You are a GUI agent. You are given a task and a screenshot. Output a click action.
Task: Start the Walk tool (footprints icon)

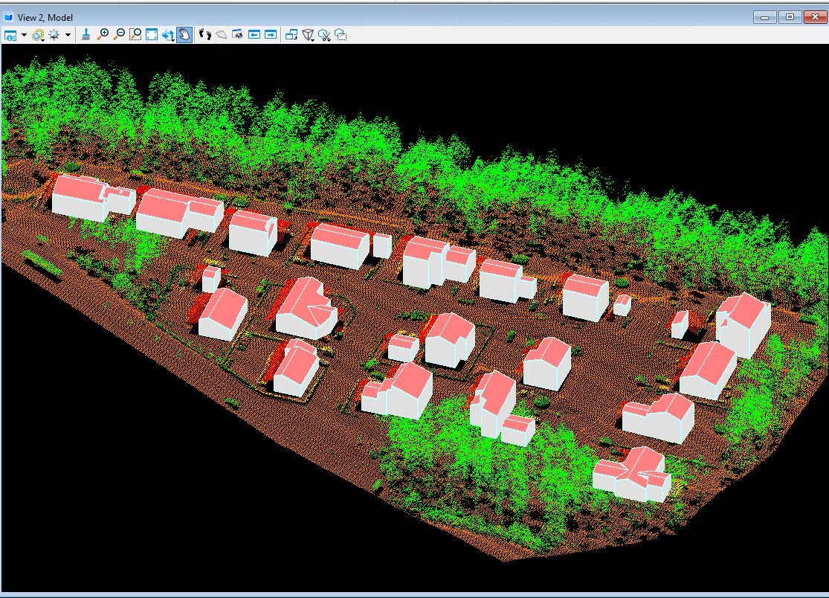pos(206,35)
